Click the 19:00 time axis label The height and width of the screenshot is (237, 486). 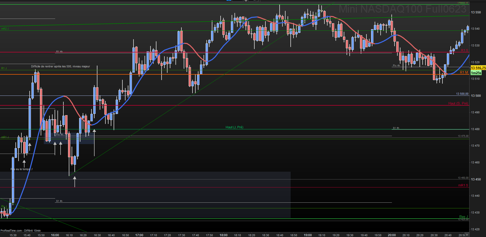308,235
